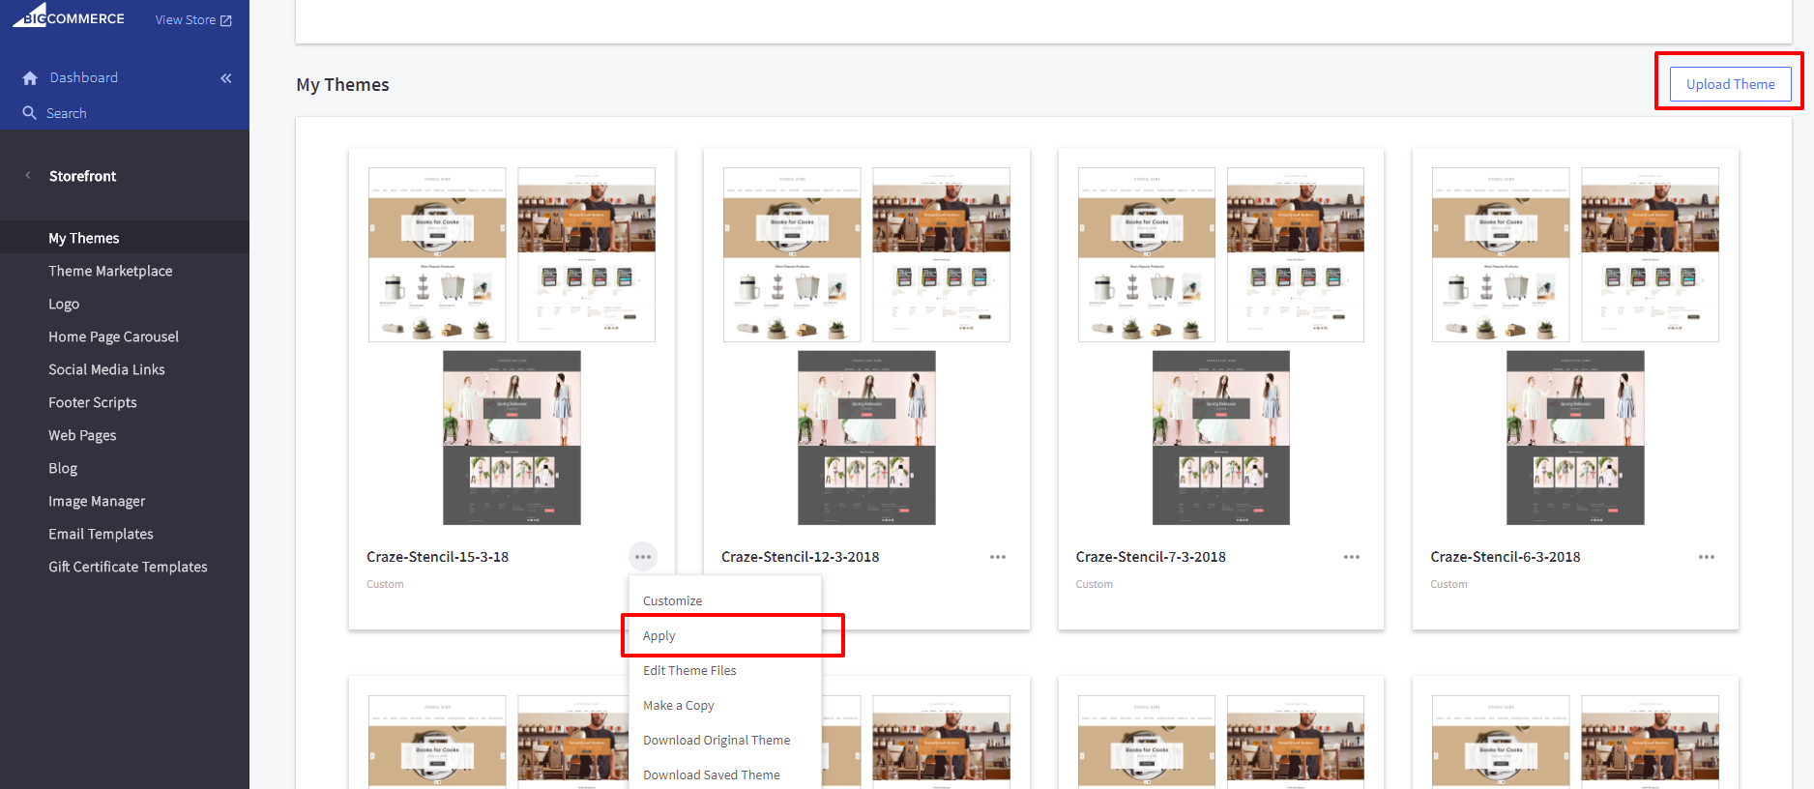This screenshot has height=789, width=1814.
Task: Open Blog settings
Action: (x=63, y=468)
